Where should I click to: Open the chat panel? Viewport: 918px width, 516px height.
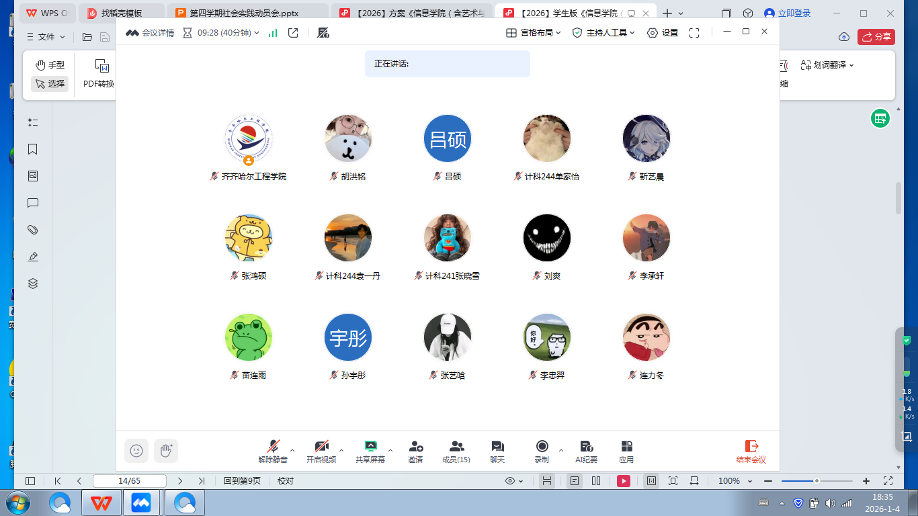[497, 451]
